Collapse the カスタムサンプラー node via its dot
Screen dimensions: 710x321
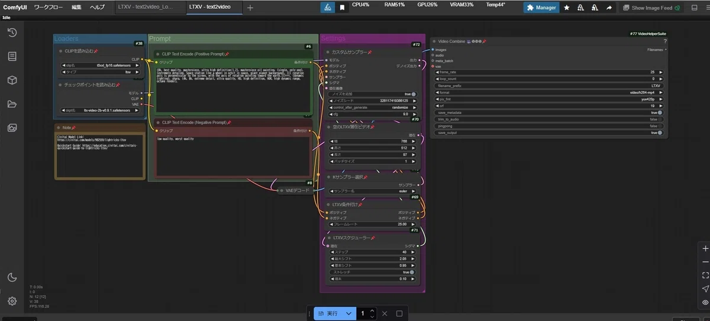[x=327, y=52]
